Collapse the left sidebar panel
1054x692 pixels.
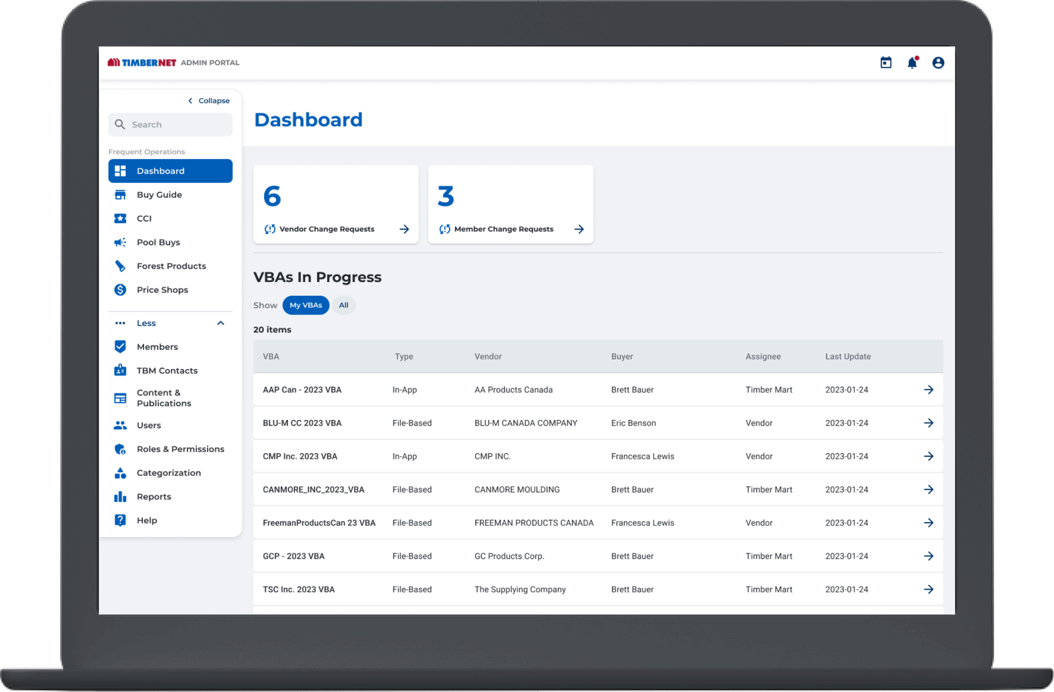209,101
